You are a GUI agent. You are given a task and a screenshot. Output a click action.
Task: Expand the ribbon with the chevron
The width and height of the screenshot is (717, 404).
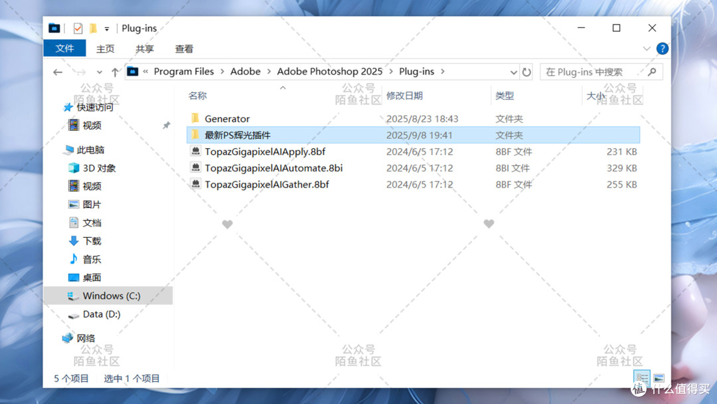646,49
